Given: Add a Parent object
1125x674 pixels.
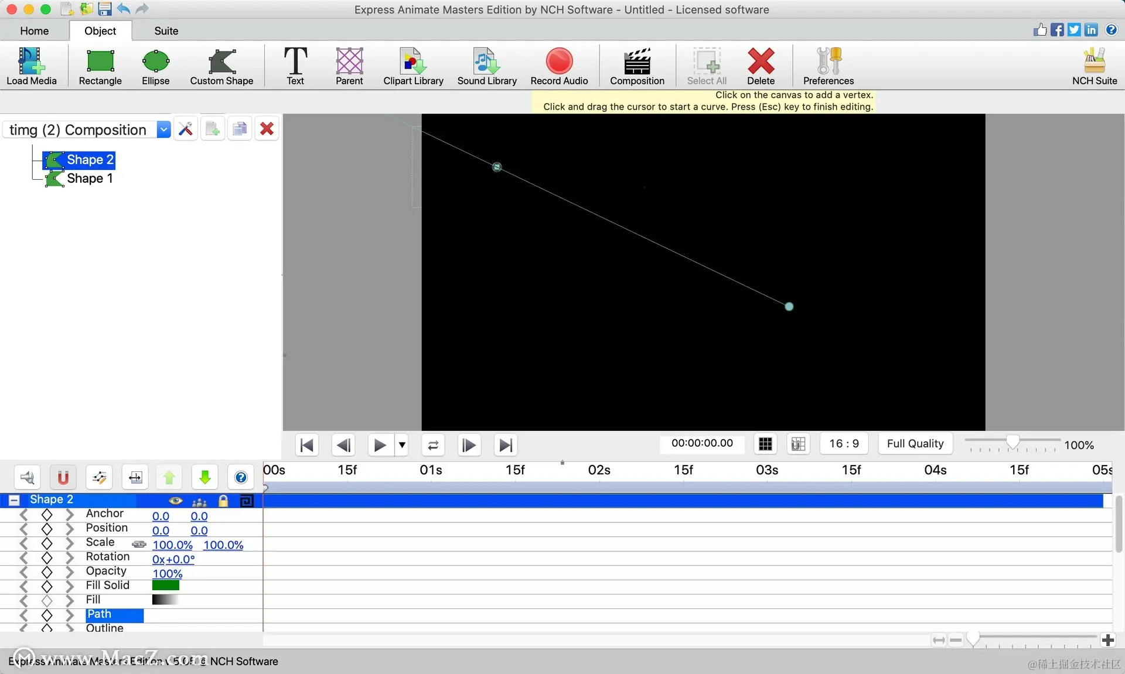Looking at the screenshot, I should tap(349, 66).
